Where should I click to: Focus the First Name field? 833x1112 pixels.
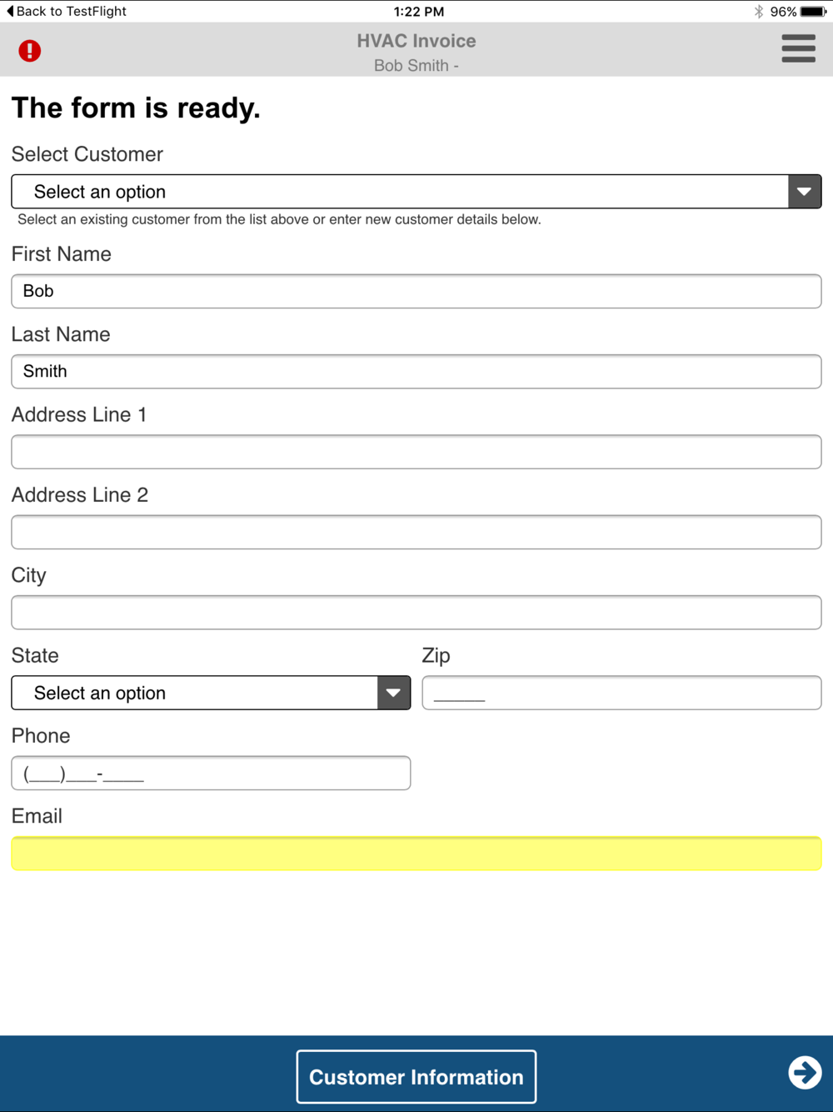(x=416, y=291)
